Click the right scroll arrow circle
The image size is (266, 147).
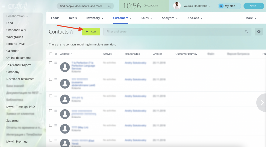coord(261,103)
